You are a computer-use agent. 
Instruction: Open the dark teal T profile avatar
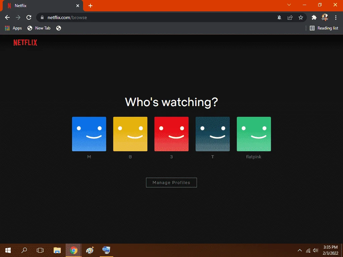[213, 134]
